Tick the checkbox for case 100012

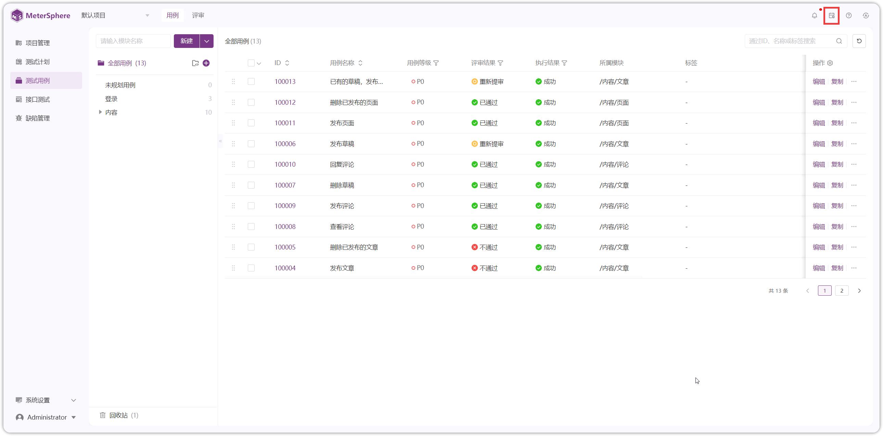point(251,102)
